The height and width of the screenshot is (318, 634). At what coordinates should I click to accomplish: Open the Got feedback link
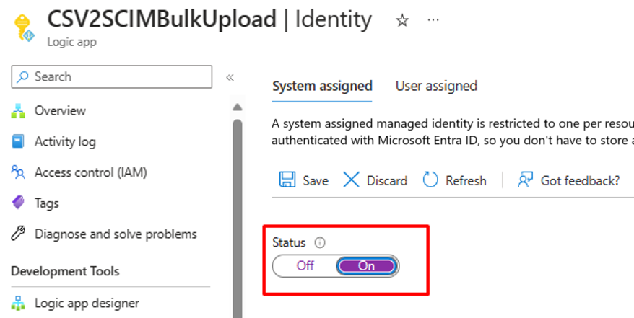tap(568, 180)
